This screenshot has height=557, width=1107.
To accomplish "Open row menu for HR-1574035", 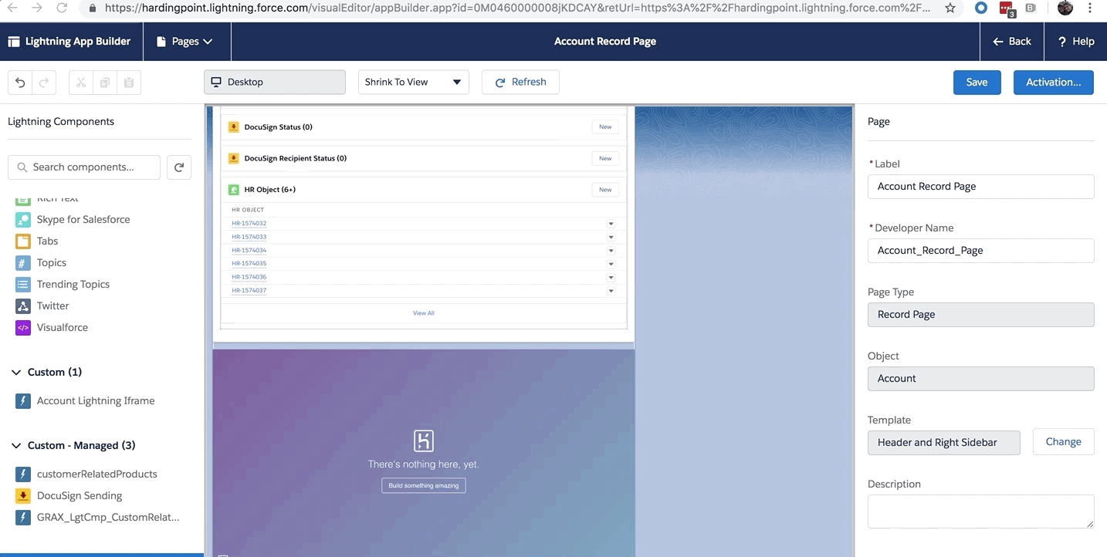I will (x=611, y=264).
